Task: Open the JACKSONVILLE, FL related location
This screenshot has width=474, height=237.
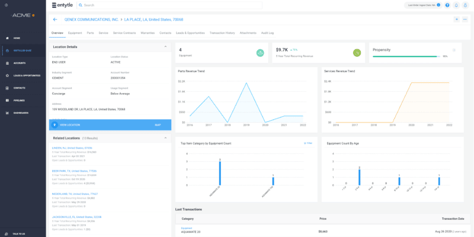Action: click(x=76, y=217)
